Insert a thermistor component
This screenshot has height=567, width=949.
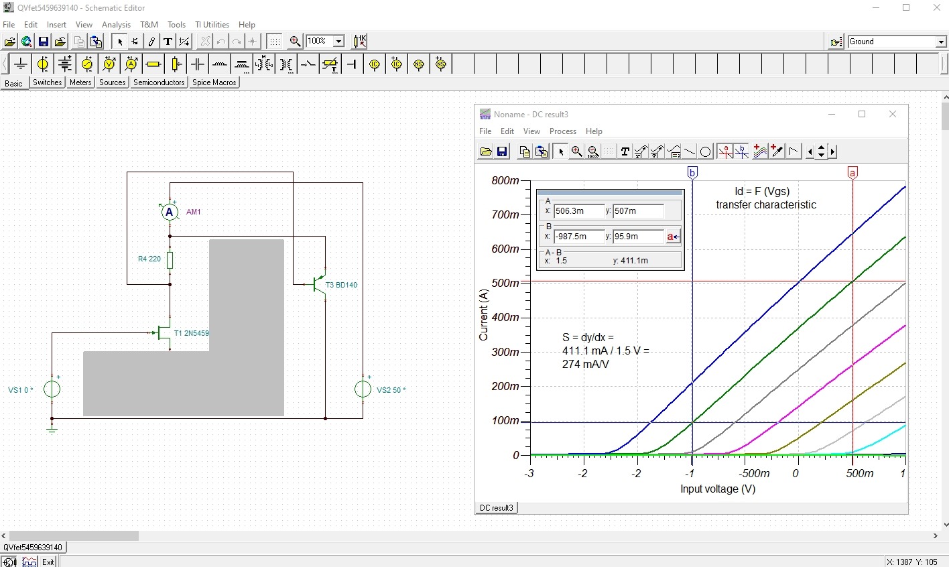pos(330,64)
